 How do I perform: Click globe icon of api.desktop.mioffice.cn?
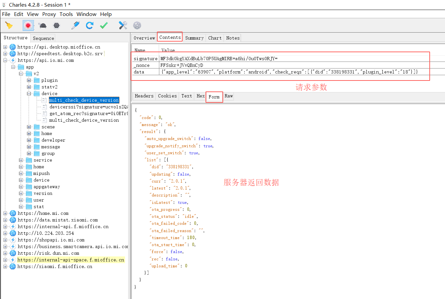coord(13,47)
